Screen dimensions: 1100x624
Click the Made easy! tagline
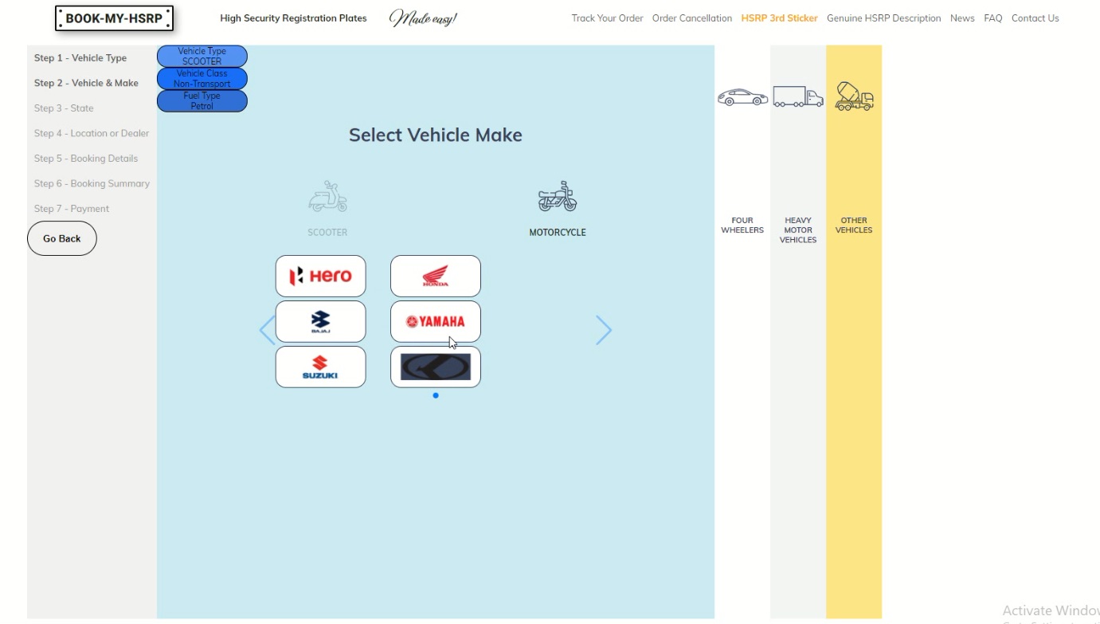[423, 18]
